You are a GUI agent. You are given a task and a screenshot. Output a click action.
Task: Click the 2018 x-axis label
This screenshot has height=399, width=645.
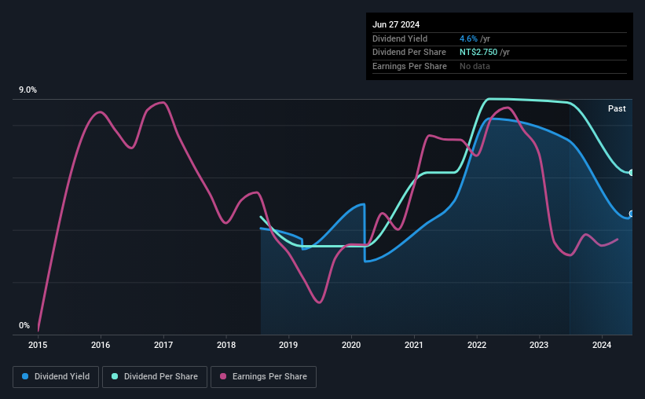pyautogui.click(x=226, y=345)
